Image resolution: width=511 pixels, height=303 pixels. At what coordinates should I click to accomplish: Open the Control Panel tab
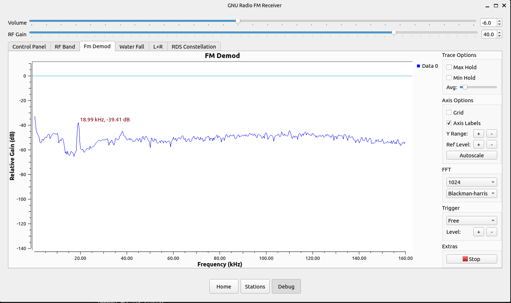pos(29,46)
